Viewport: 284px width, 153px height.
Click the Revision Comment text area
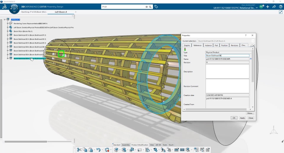click(x=227, y=86)
